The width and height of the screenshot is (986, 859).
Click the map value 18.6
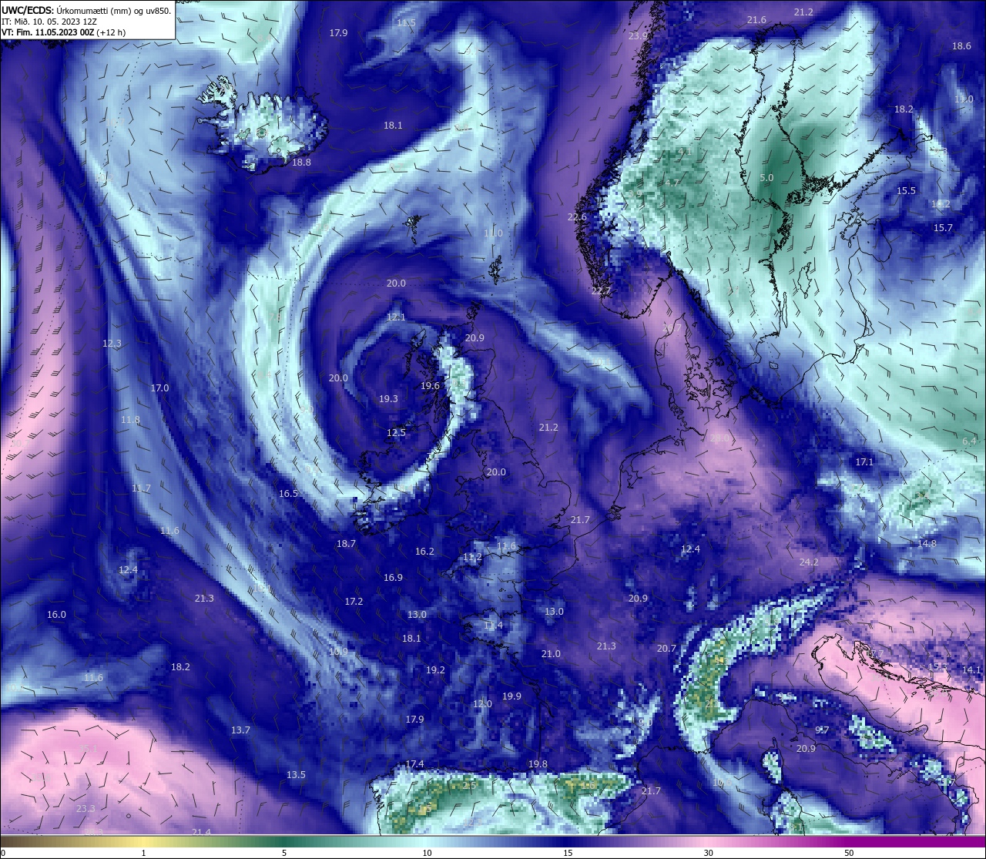[961, 45]
